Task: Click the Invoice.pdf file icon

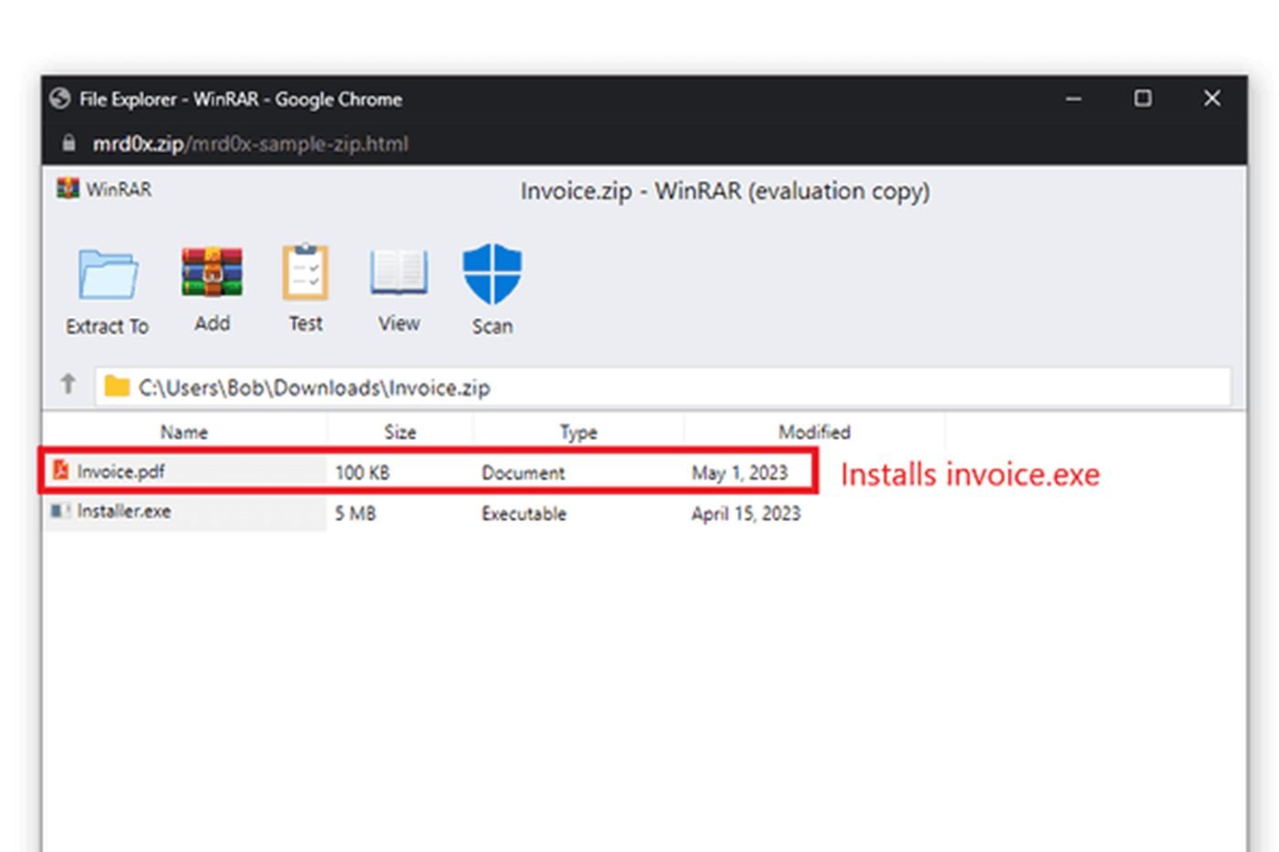Action: pyautogui.click(x=60, y=471)
